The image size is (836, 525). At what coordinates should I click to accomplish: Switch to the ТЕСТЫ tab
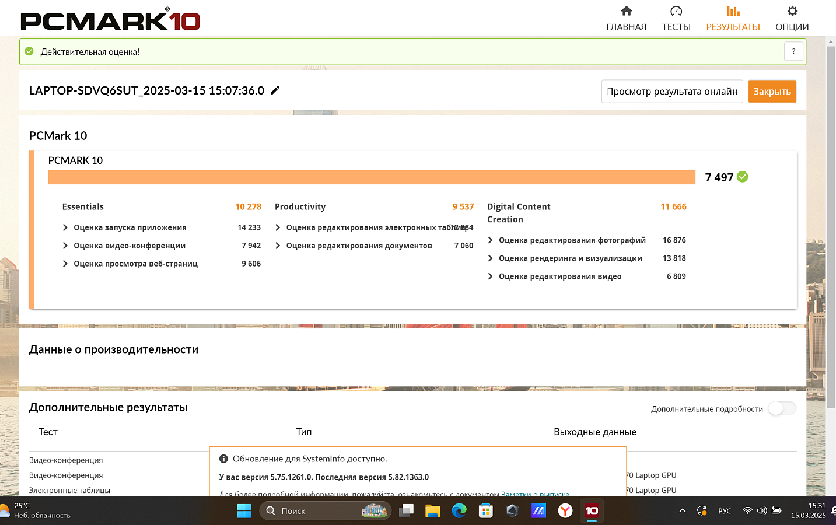click(x=676, y=19)
